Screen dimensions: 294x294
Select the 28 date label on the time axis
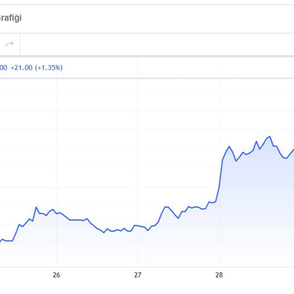click(x=219, y=274)
